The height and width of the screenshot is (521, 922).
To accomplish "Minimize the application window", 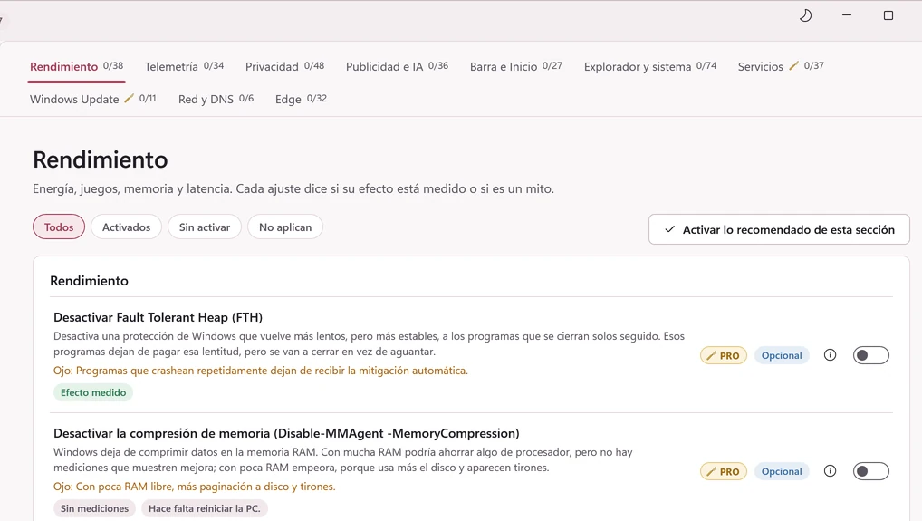I will (x=847, y=15).
